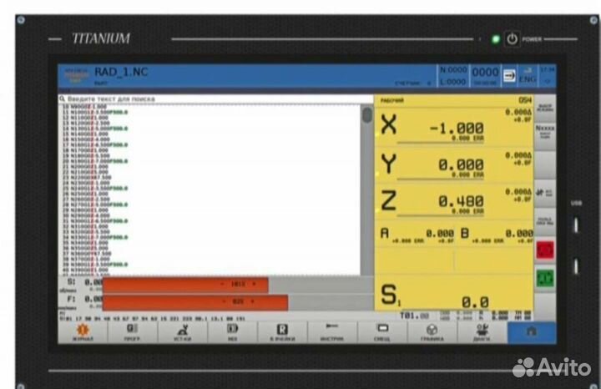
Task: Select the MDI mode icon
Action: coord(233,332)
